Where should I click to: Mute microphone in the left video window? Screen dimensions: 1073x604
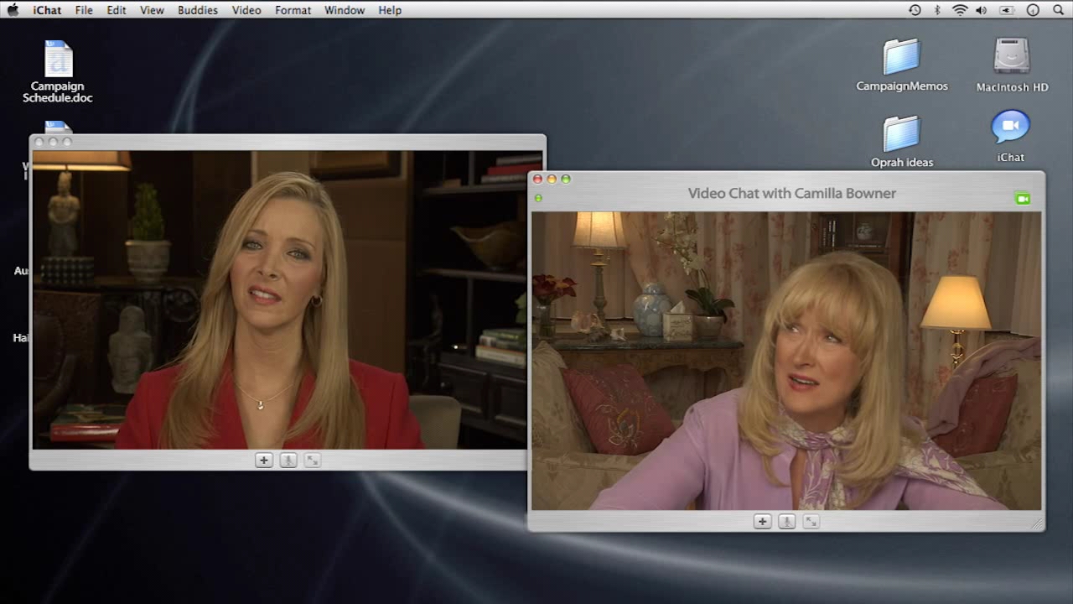(288, 460)
